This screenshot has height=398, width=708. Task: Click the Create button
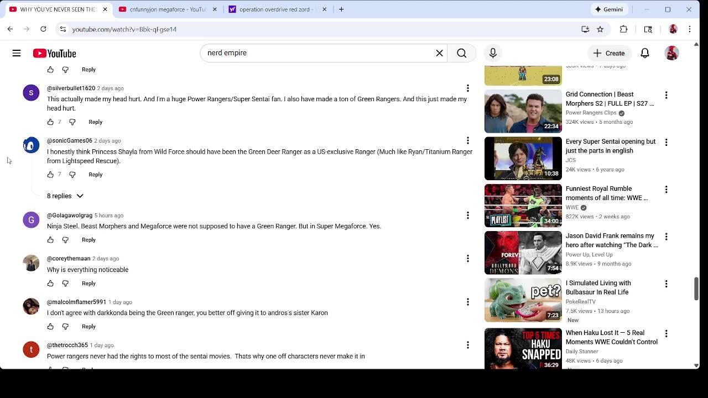(x=609, y=53)
